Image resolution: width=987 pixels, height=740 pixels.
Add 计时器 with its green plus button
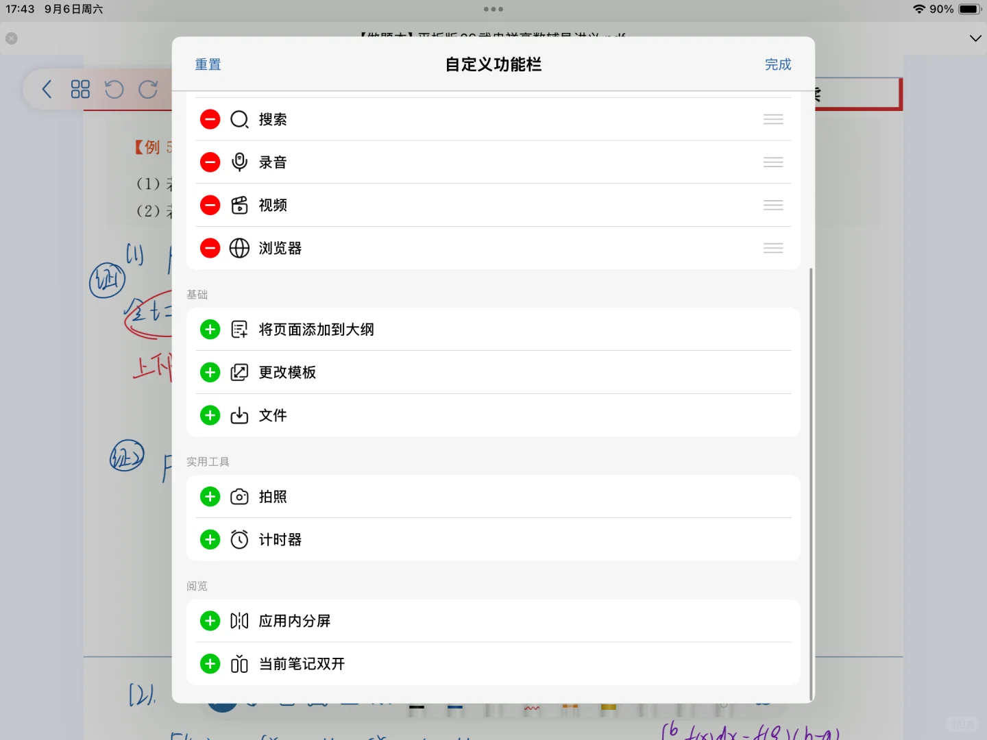pos(210,540)
